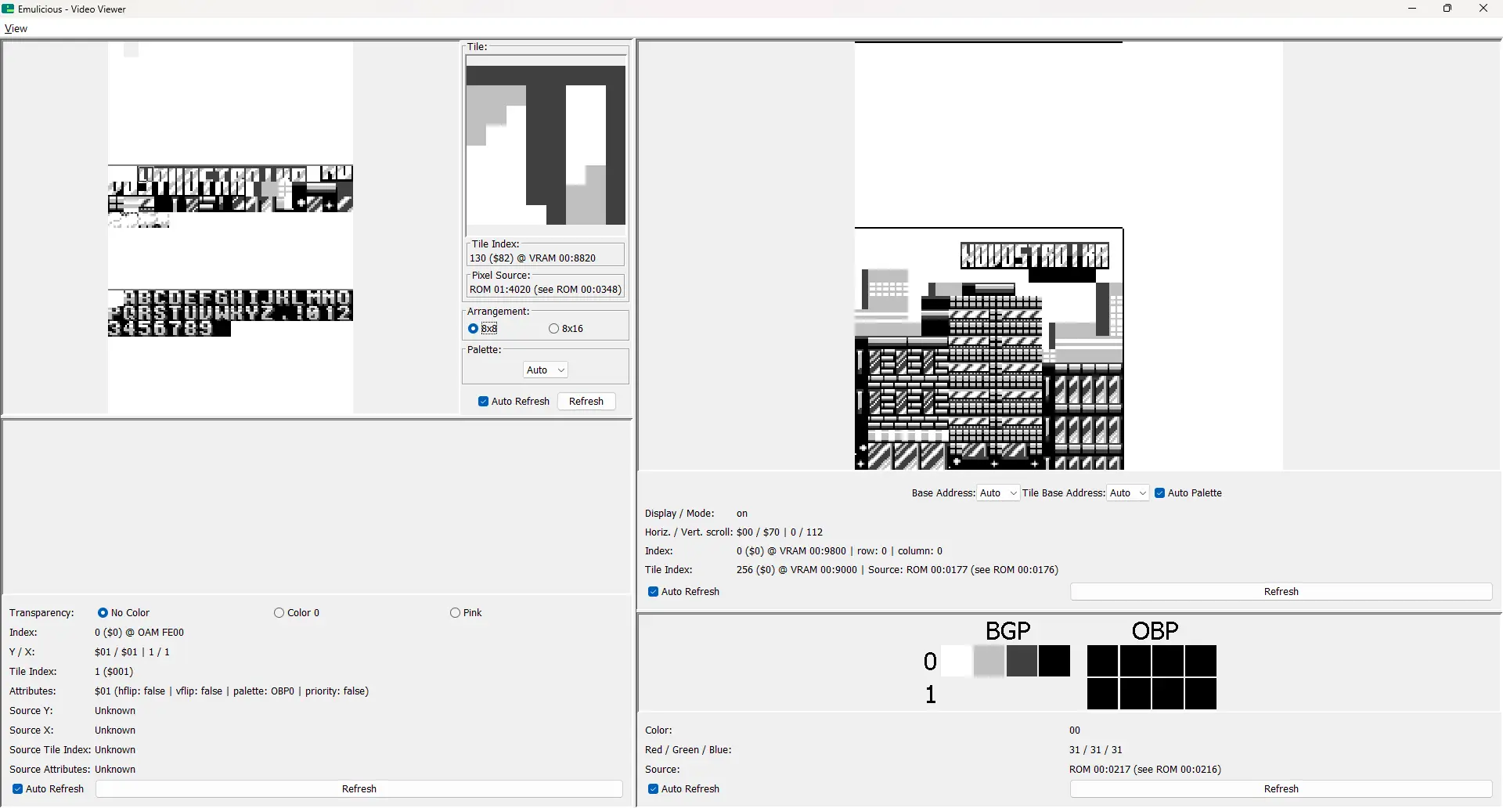Disable the Auto Palette checkbox
1503x808 pixels.
1160,493
